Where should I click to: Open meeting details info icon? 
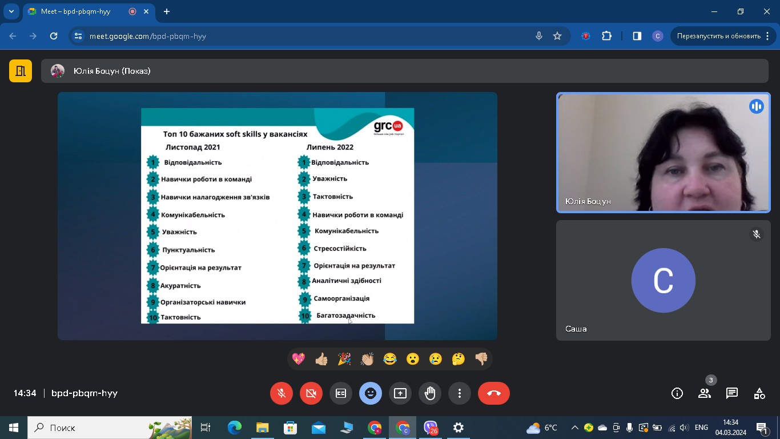pyautogui.click(x=677, y=393)
